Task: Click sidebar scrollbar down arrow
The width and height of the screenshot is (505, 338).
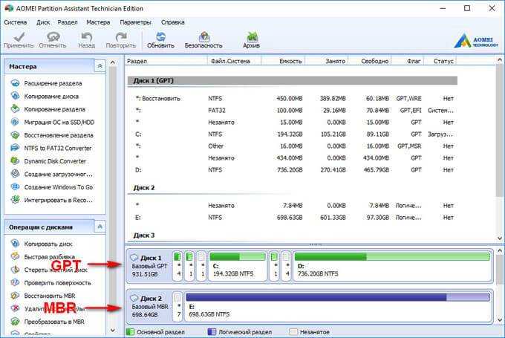Action: pos(112,330)
